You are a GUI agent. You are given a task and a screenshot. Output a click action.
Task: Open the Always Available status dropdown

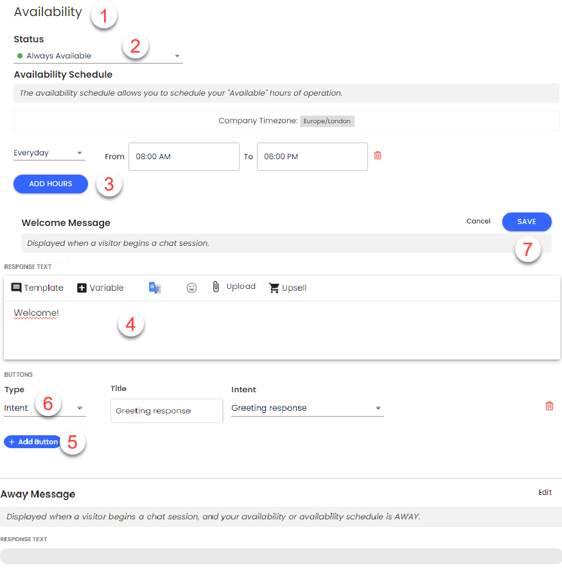point(98,56)
